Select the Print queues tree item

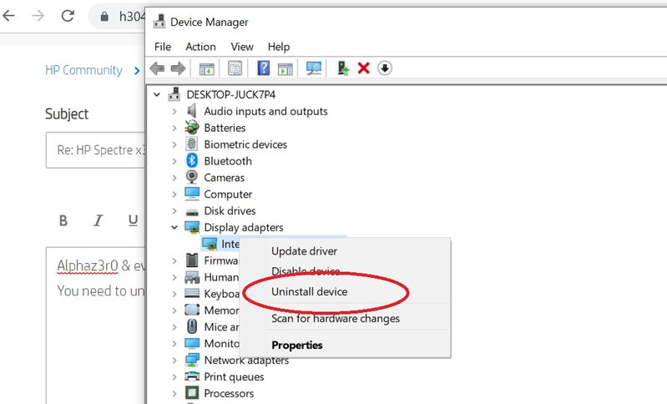point(234,376)
